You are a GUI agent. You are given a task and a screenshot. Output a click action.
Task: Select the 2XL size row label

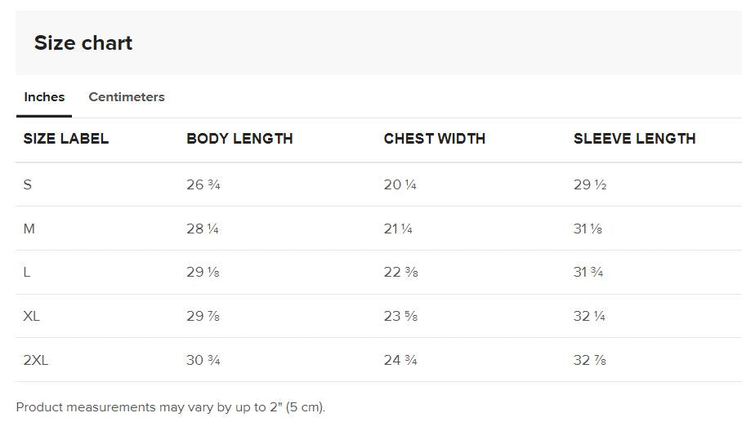[x=35, y=360]
